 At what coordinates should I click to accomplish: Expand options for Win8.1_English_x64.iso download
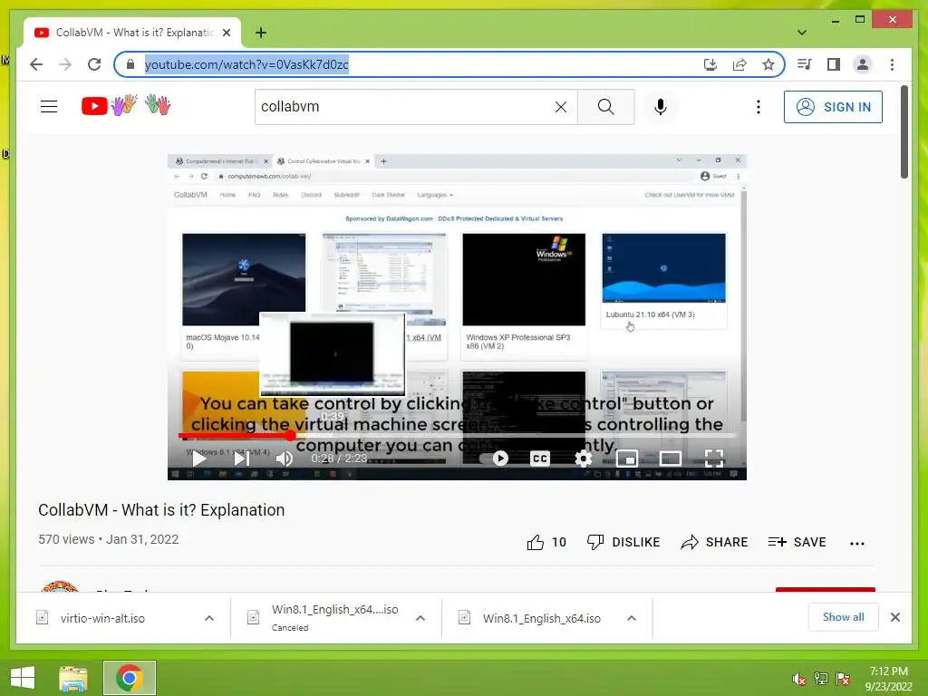coord(632,618)
